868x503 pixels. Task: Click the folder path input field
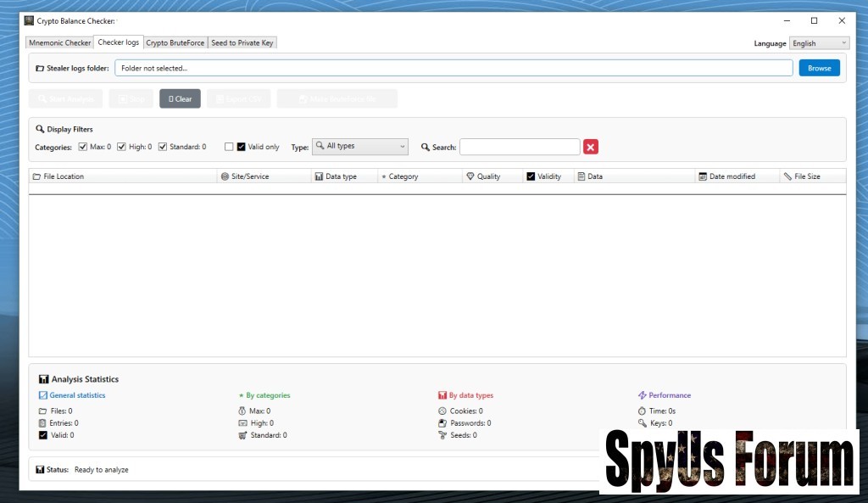(453, 68)
